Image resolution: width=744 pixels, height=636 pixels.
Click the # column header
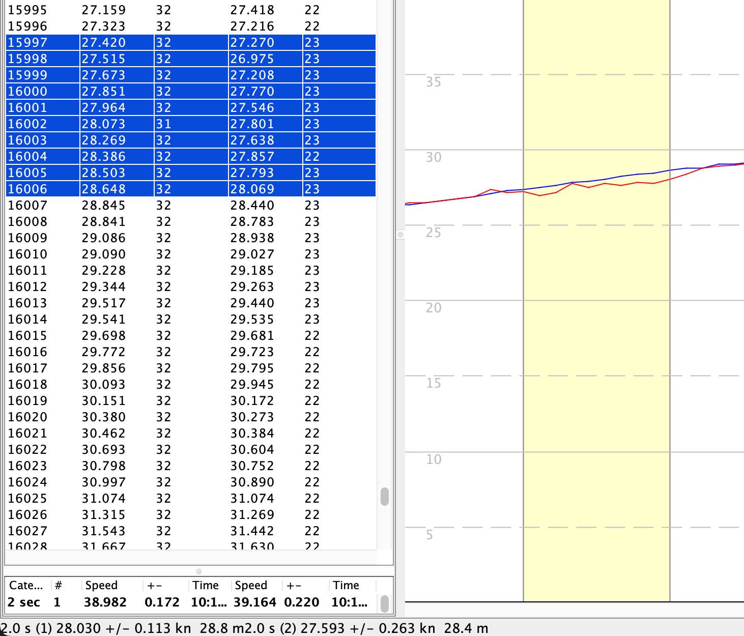coord(58,585)
